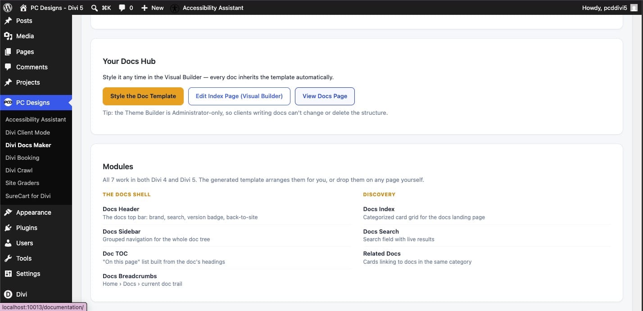This screenshot has width=643, height=311.
Task: Click the comments bubble icon in admin bar
Action: [x=122, y=8]
